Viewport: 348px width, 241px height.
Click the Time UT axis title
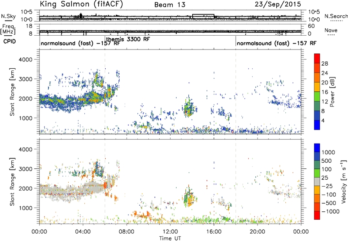(x=170, y=238)
